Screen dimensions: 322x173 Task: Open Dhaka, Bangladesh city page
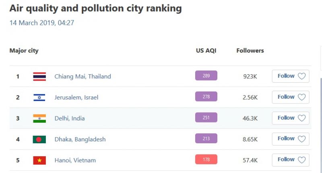click(x=80, y=139)
